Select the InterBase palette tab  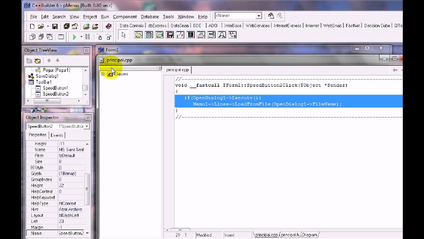point(233,26)
